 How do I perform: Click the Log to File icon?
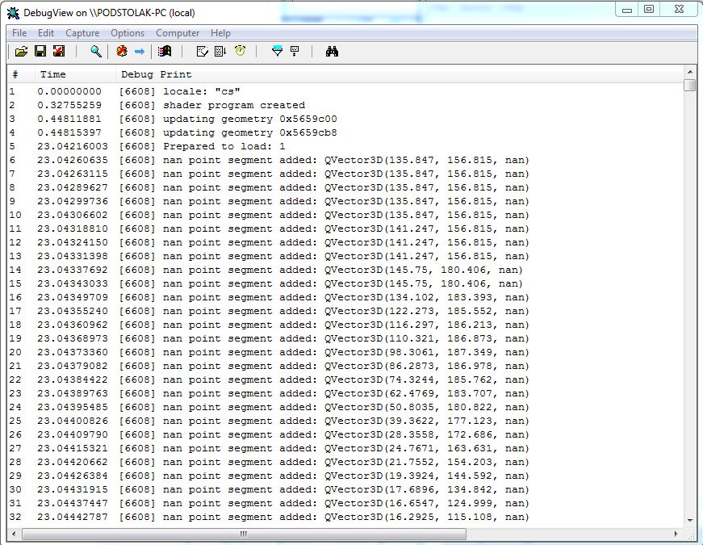click(59, 52)
